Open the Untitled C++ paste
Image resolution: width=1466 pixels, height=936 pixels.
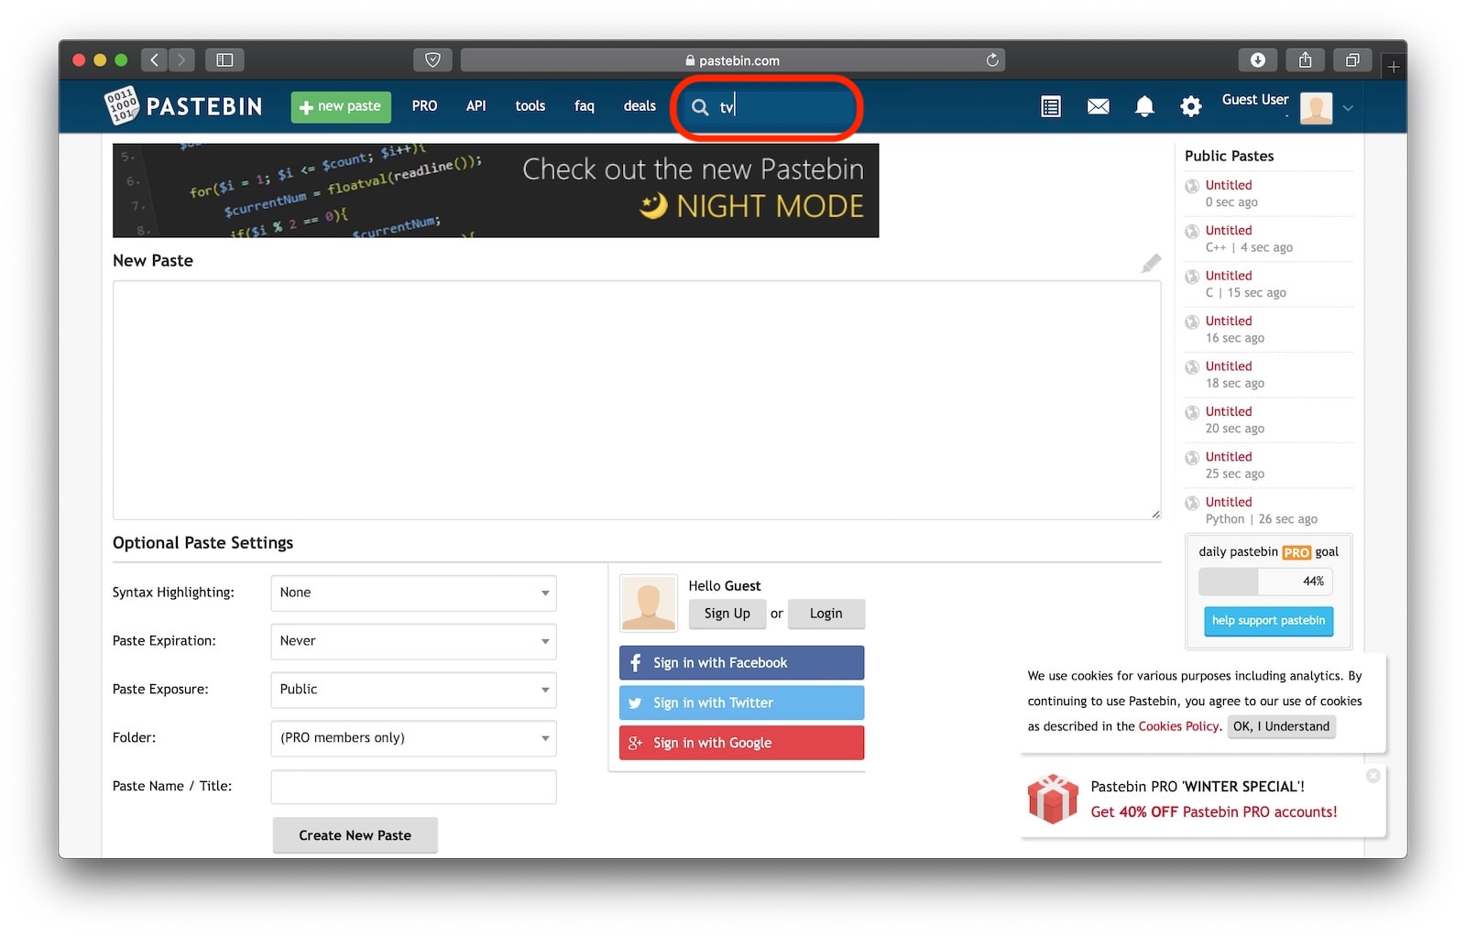click(1228, 231)
